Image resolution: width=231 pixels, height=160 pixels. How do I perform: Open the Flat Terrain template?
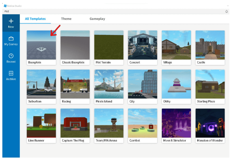coord(109,45)
